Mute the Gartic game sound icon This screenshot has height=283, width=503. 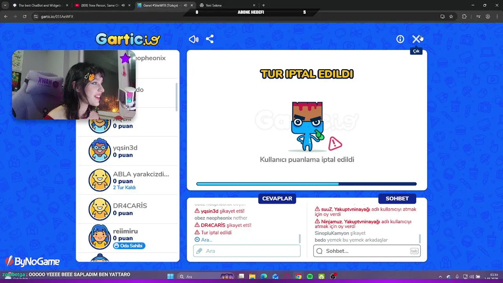point(194,39)
